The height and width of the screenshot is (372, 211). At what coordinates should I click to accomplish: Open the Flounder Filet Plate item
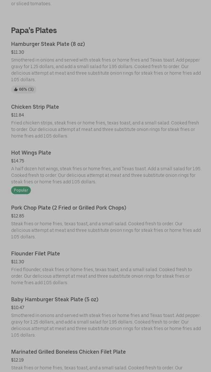(35, 253)
